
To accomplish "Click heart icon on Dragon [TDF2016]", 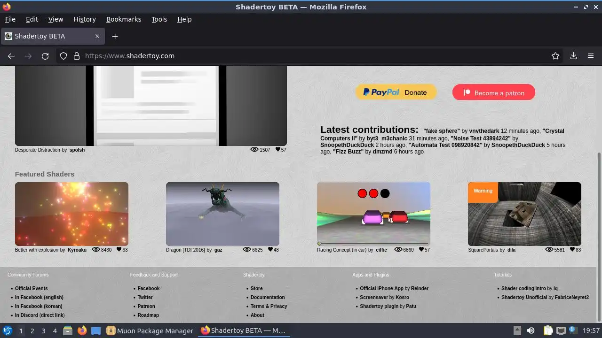I will pos(270,249).
